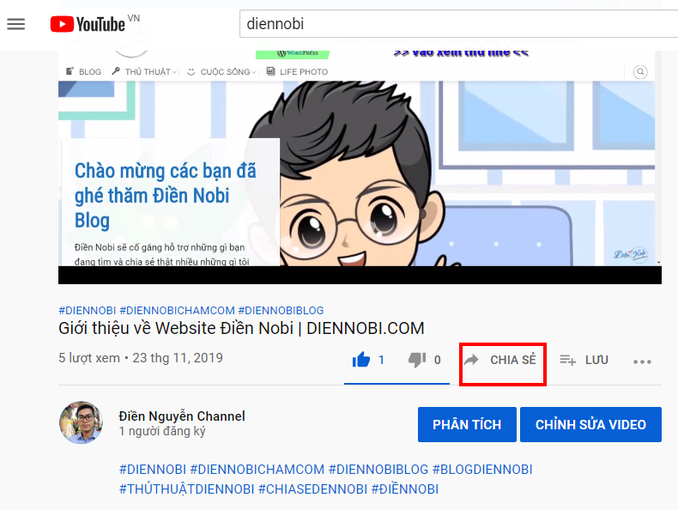This screenshot has width=678, height=510.
Task: Click #DIENNOBI hashtag above the title
Action: [x=88, y=311]
